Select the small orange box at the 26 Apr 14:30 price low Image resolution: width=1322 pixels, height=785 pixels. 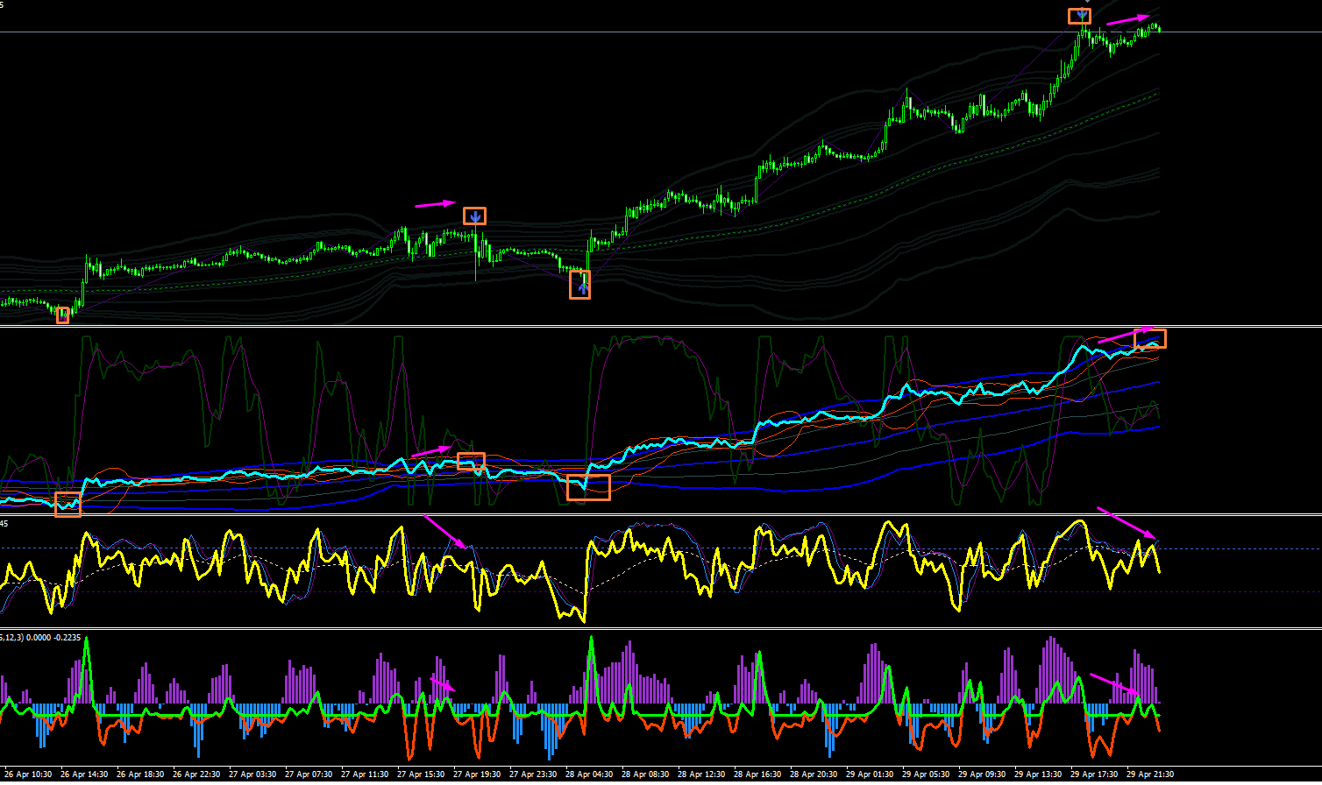62,315
